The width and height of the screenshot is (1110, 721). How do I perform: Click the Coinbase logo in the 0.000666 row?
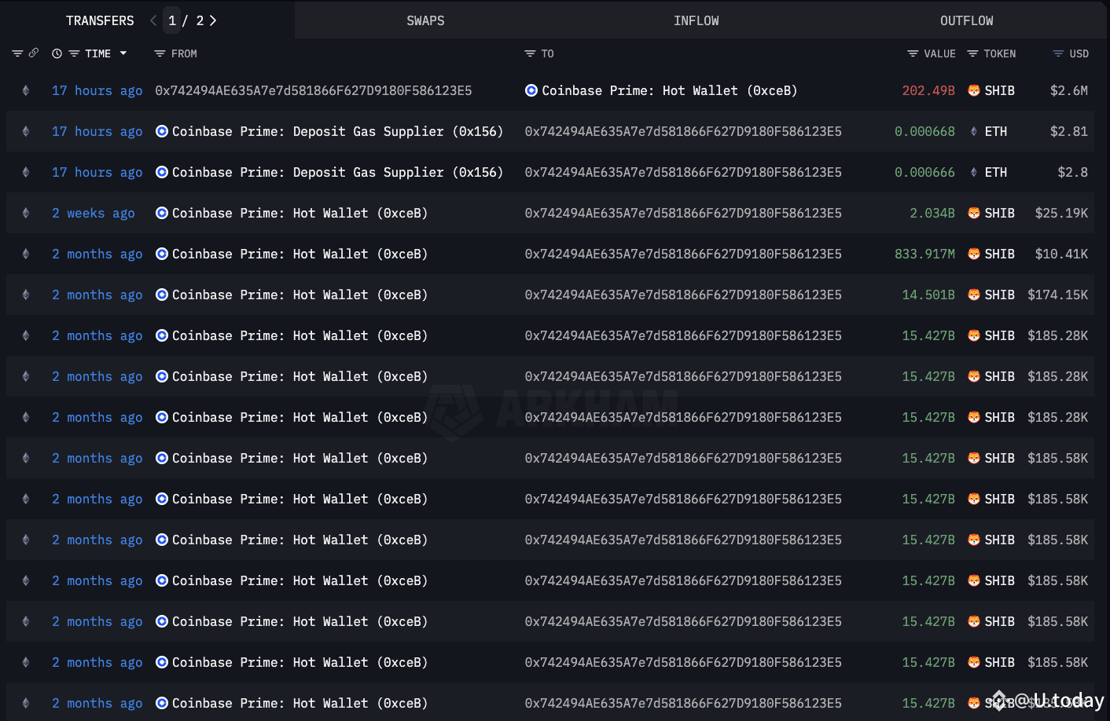pyautogui.click(x=162, y=172)
